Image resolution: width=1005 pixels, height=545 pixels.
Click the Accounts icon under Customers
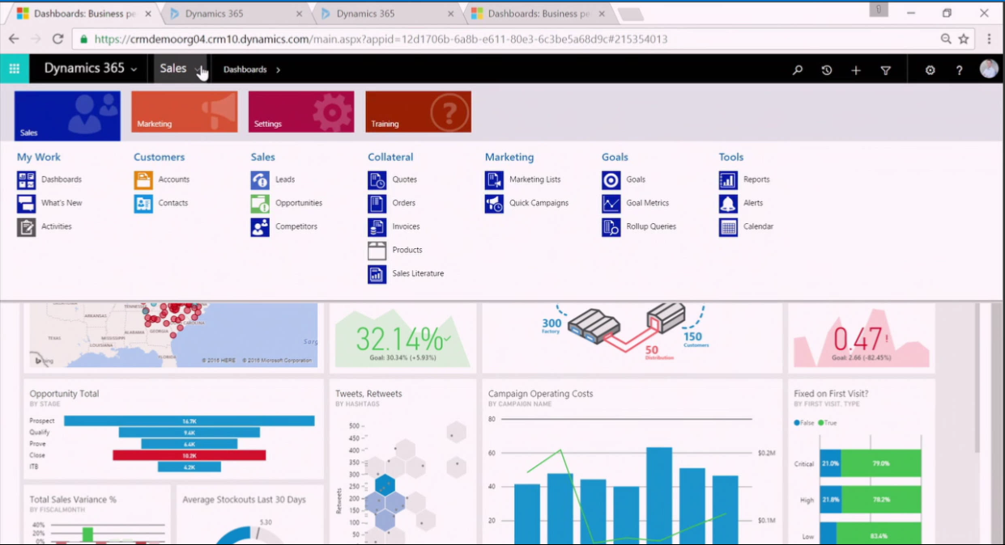(143, 180)
